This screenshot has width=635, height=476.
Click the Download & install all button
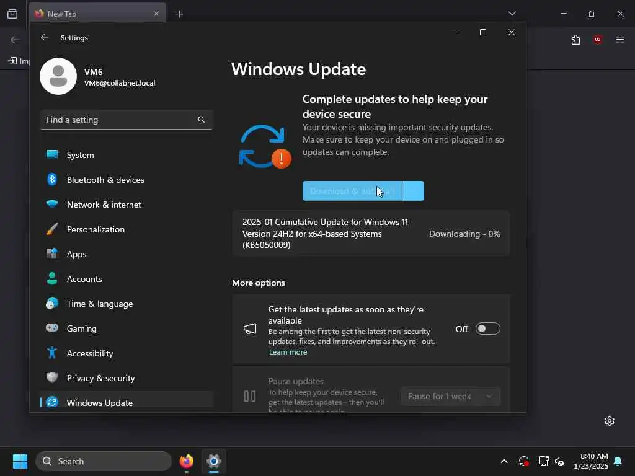tap(352, 191)
